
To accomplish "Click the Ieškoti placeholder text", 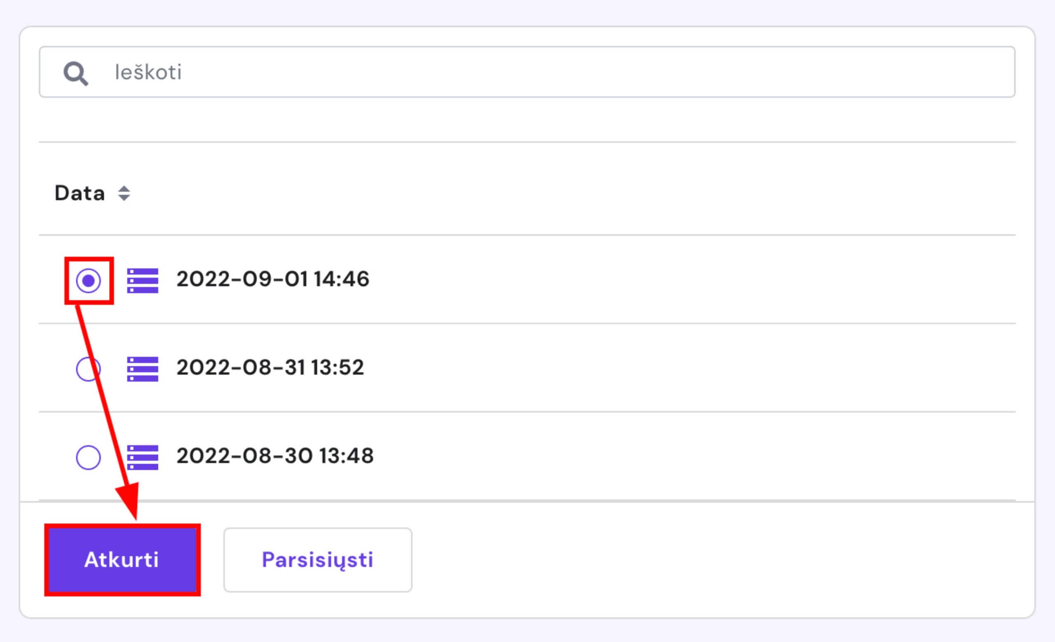I will [x=148, y=72].
